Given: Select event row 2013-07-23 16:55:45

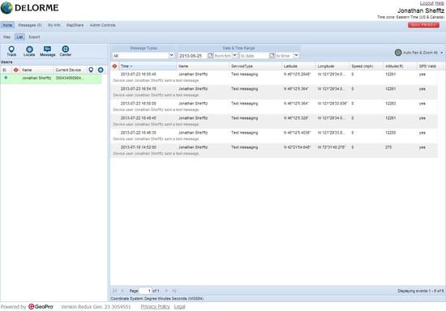Looking at the screenshot, I should point(274,77).
